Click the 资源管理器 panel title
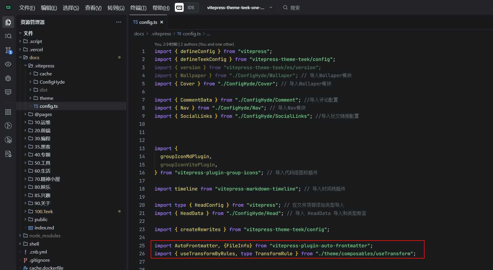 click(32, 22)
